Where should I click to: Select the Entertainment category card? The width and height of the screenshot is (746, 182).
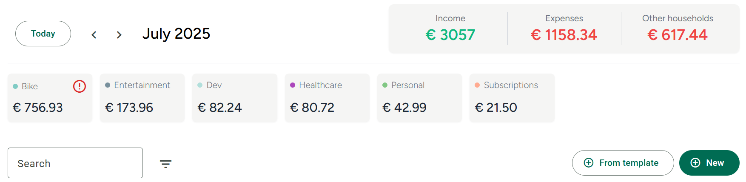point(142,98)
